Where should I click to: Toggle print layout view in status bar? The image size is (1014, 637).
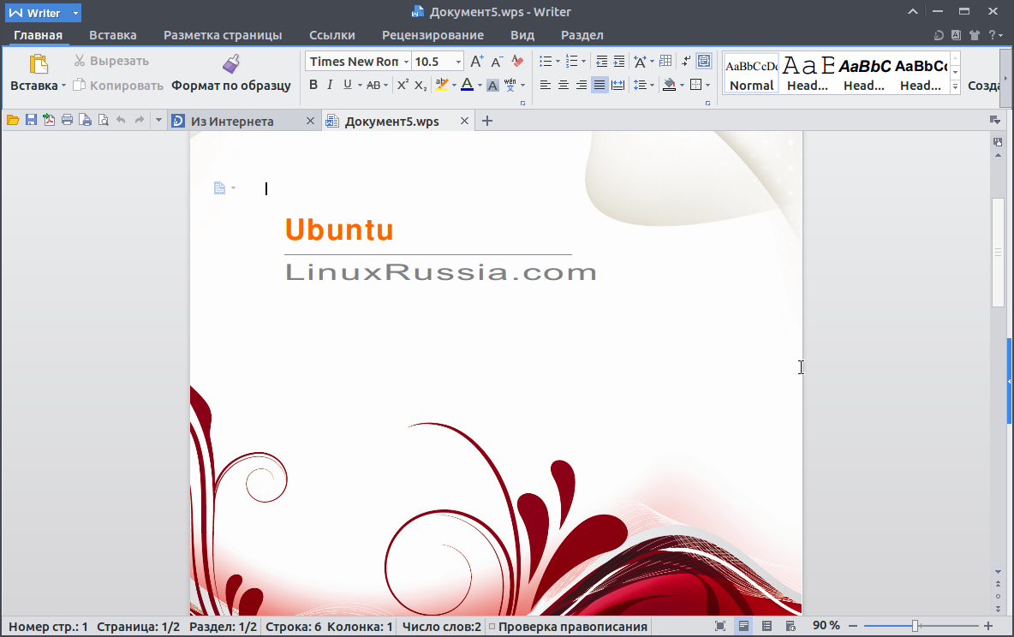[743, 625]
